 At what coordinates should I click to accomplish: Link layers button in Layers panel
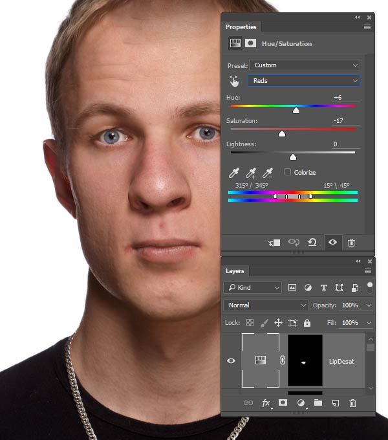tap(248, 403)
